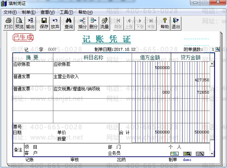Open the 工具(T) menu
Screen dimensions: 227x168
pyautogui.click(x=66, y=12)
